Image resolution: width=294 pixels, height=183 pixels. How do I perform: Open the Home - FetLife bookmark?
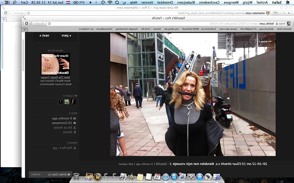[151, 29]
